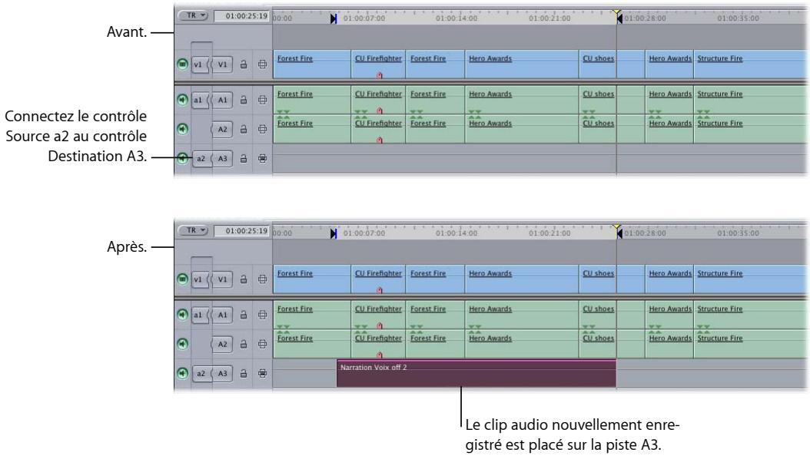Screen dimensions: 810x459
Task: Toggle Auto Select on V1 in Avant timeline
Action: [262, 64]
